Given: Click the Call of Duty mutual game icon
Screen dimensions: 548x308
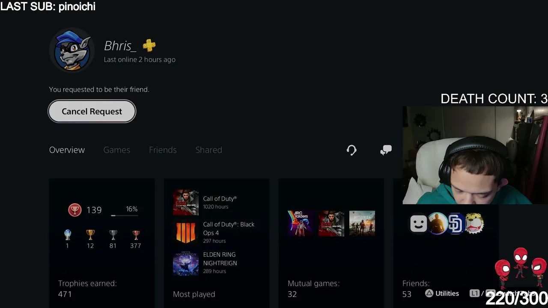Looking at the screenshot, I should click(331, 223).
